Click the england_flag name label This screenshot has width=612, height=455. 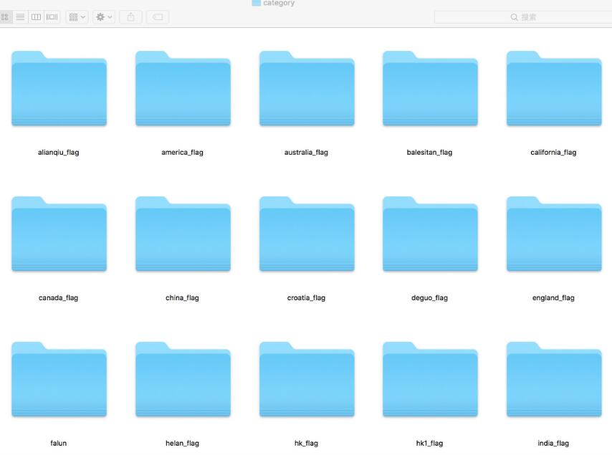tap(553, 298)
